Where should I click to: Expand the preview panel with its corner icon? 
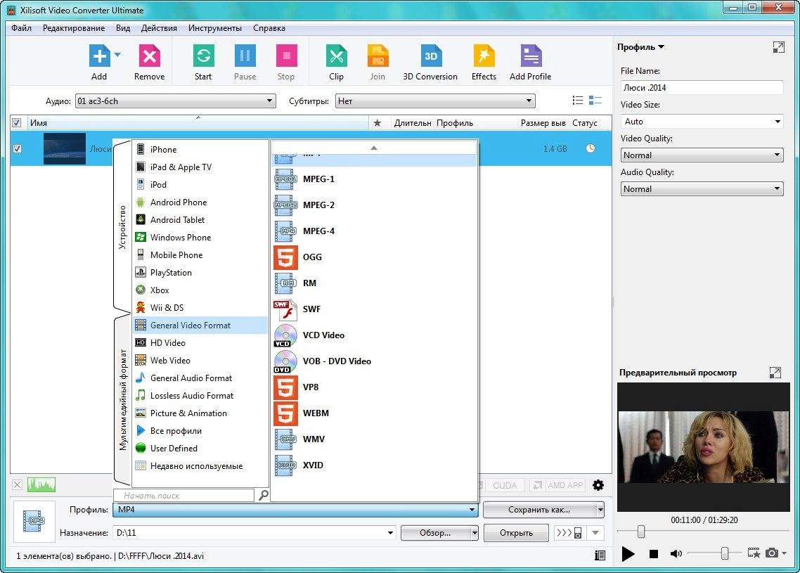(775, 373)
